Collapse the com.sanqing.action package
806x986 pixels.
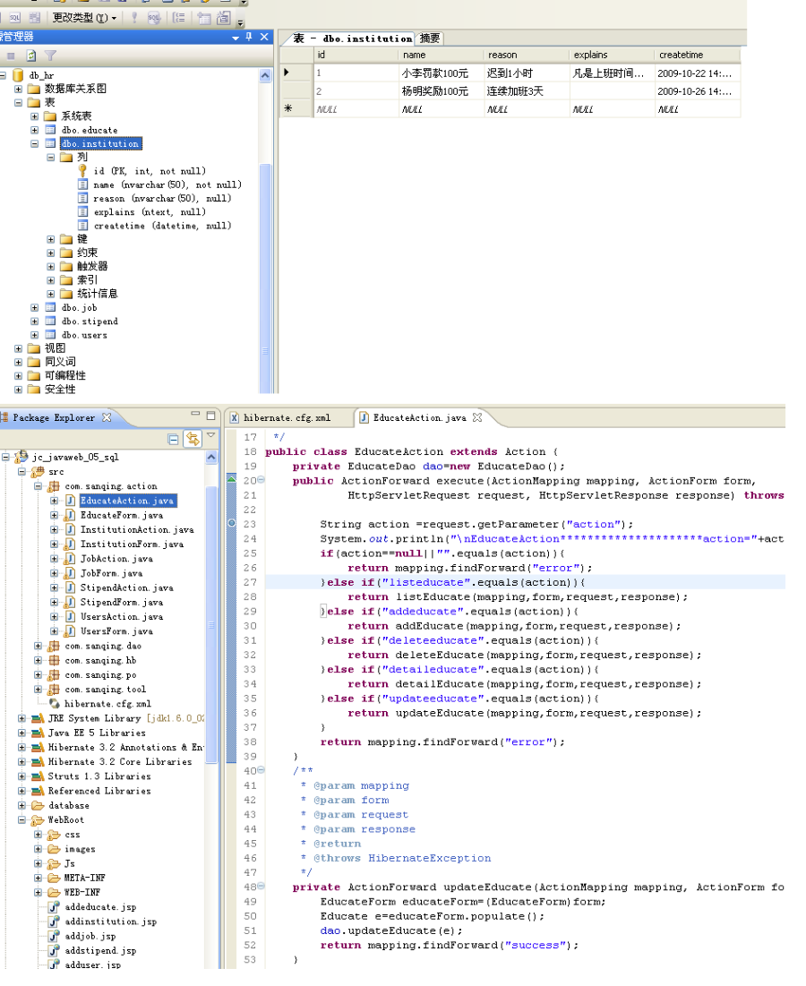coord(38,486)
